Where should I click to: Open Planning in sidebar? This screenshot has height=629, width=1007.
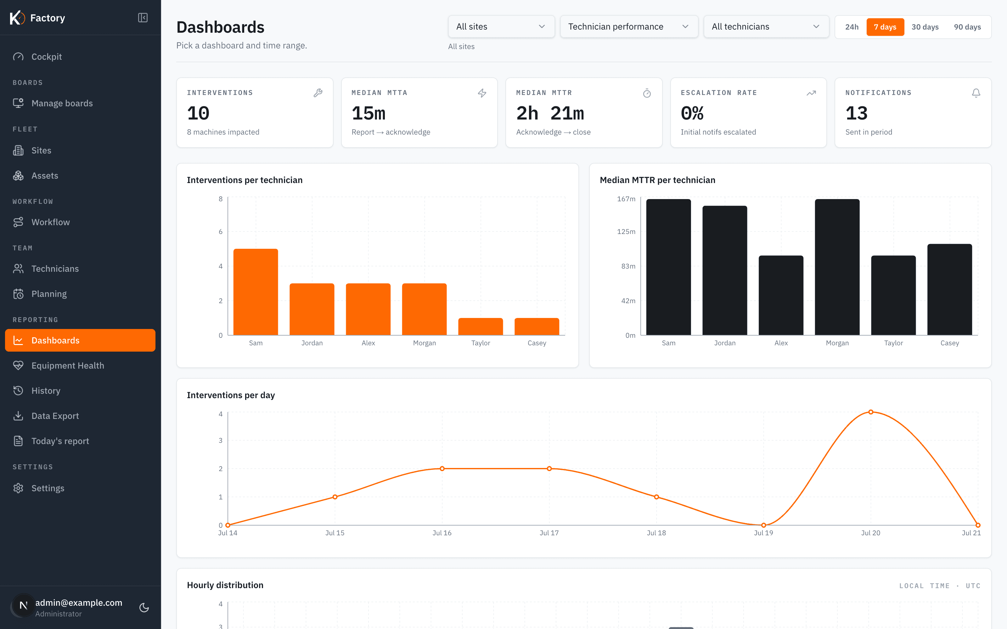coord(80,294)
